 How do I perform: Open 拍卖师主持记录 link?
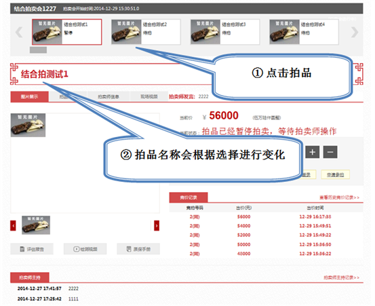[x=342, y=278]
